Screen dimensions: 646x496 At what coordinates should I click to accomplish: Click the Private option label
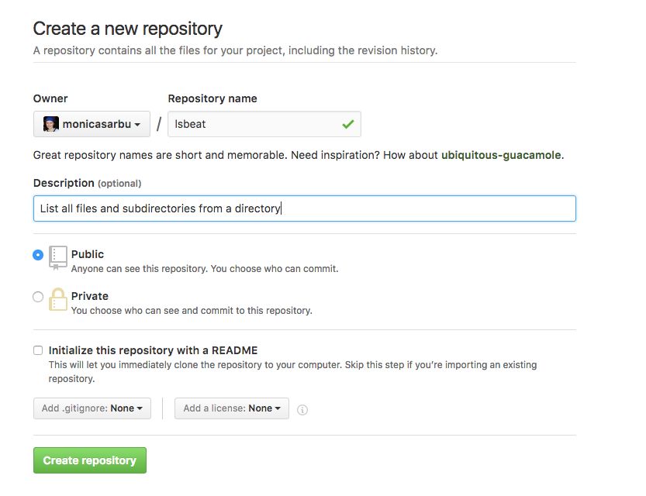(x=90, y=296)
